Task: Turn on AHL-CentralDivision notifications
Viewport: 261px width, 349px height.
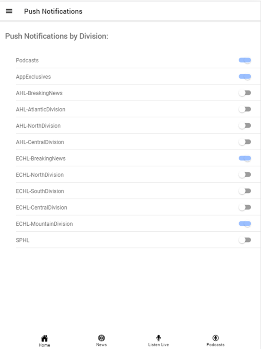Action: pyautogui.click(x=245, y=142)
